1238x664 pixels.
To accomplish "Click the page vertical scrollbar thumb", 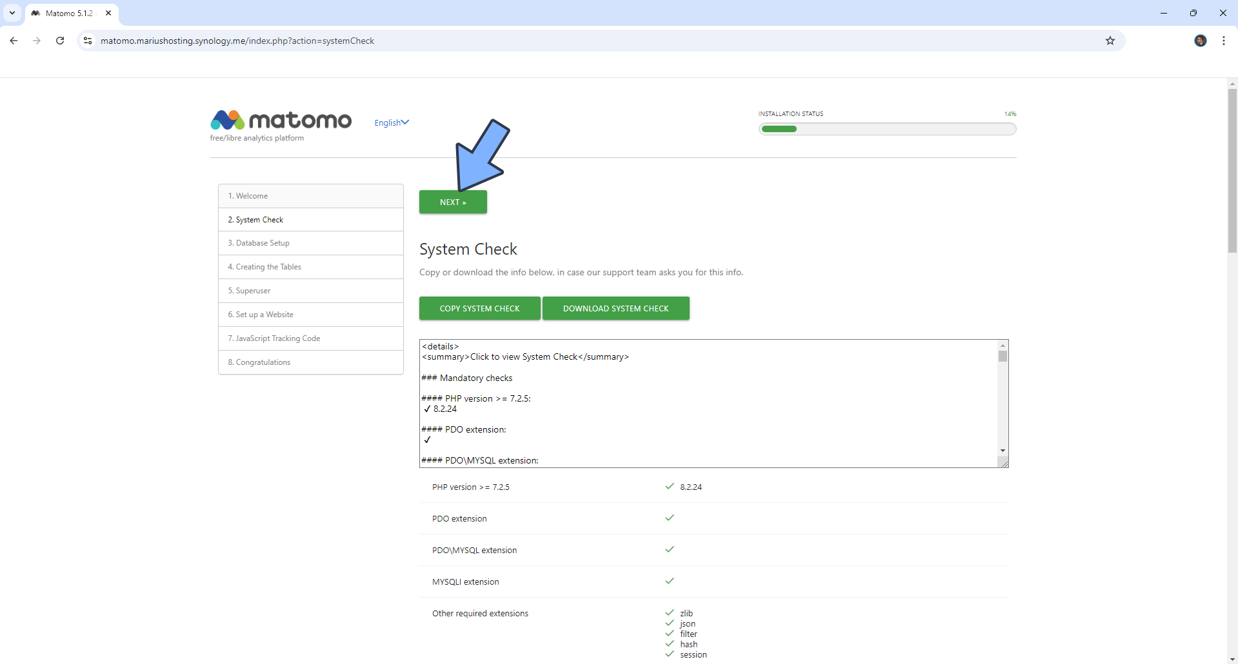I will [x=1232, y=170].
